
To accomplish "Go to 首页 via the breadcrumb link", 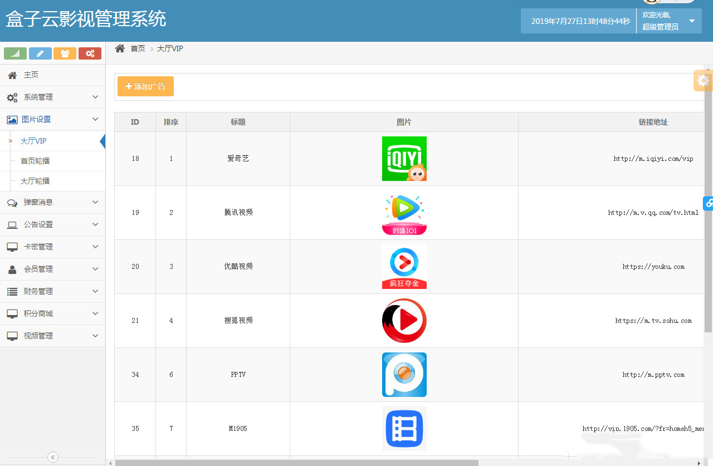I will click(x=138, y=48).
